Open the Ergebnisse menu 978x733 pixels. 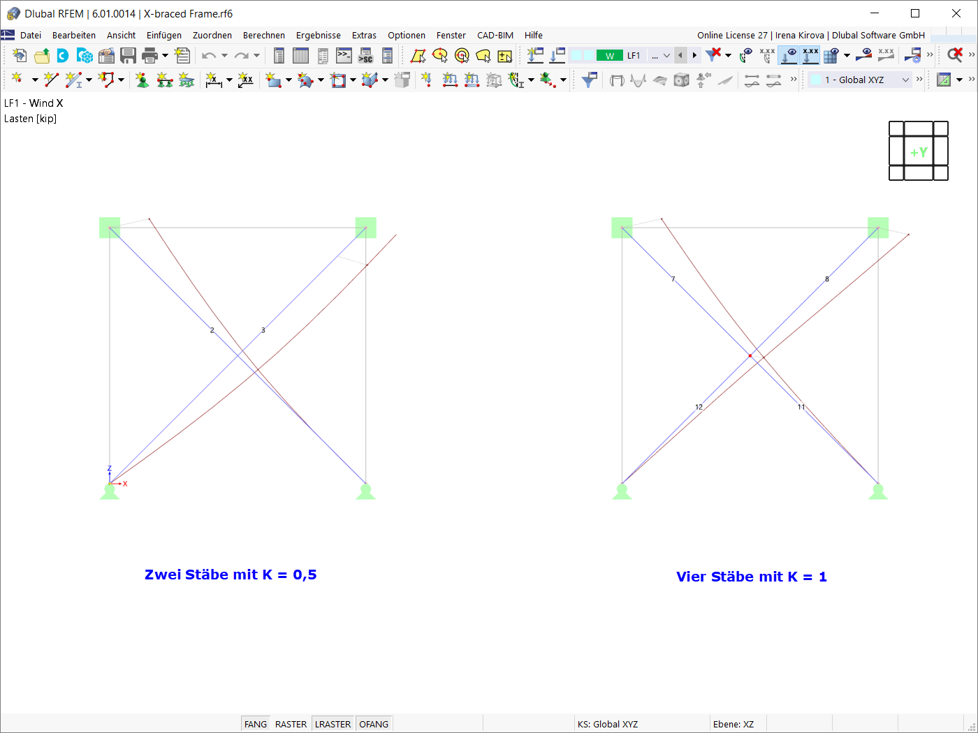(319, 35)
